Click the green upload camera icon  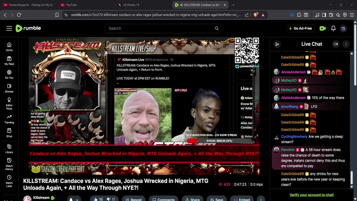pos(323,28)
